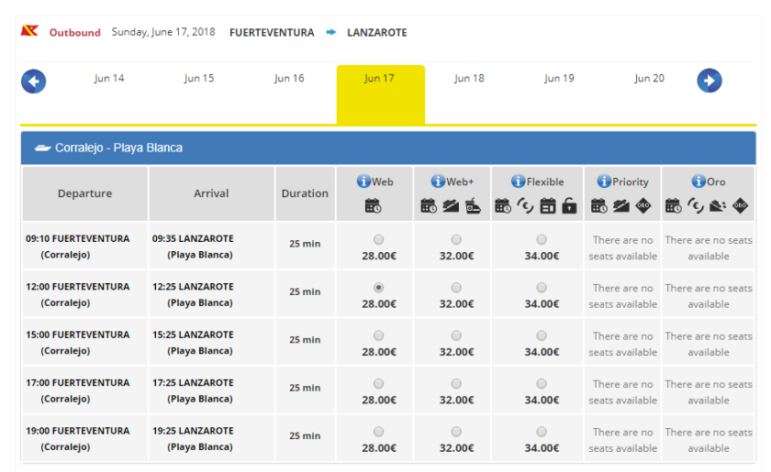Select the Jun 20 date tab
Viewport: 771px width, 472px height.
(649, 79)
